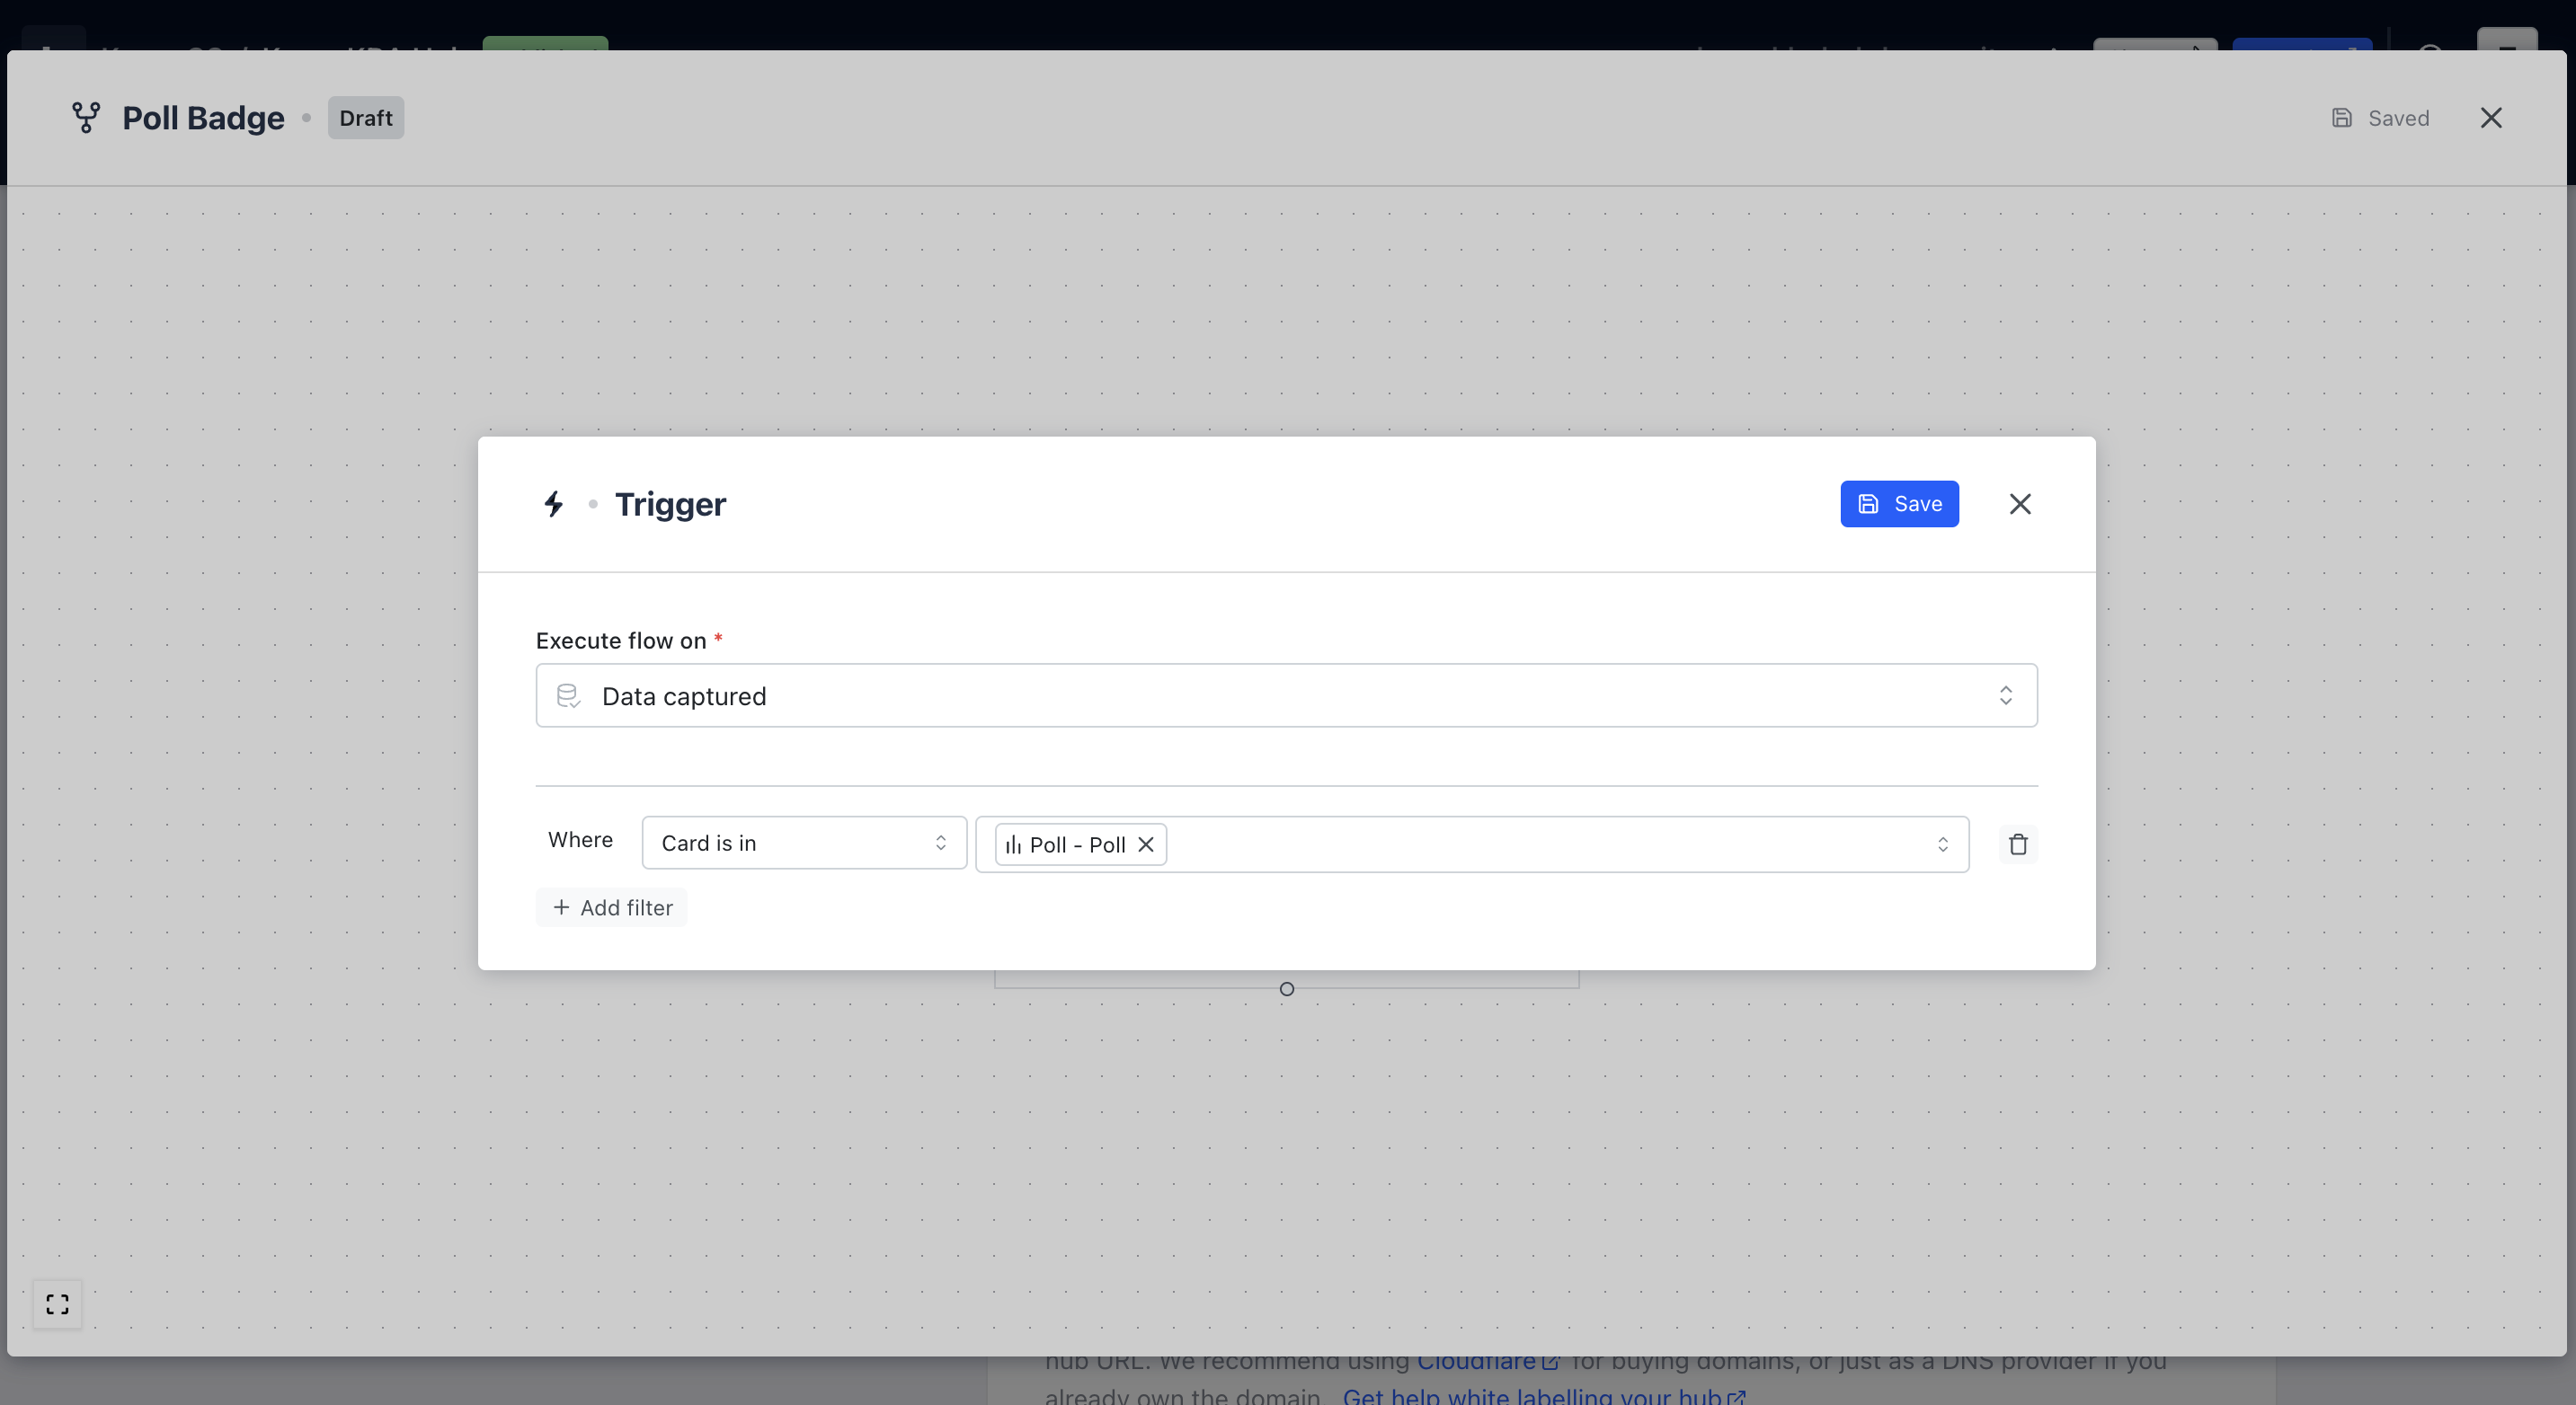This screenshot has height=1405, width=2576.
Task: Click the lightning bolt Trigger icon
Action: point(553,504)
